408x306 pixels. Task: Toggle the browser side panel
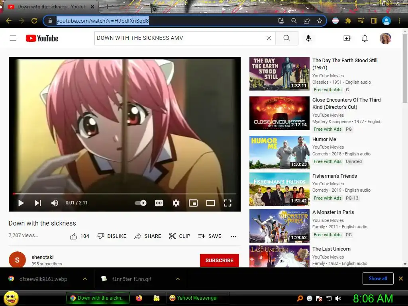pyautogui.click(x=374, y=21)
